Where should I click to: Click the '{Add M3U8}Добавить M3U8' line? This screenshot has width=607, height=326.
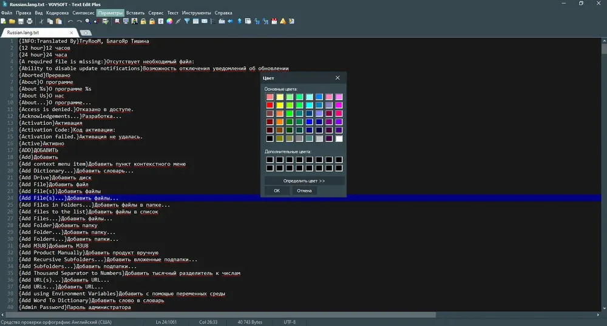click(53, 245)
